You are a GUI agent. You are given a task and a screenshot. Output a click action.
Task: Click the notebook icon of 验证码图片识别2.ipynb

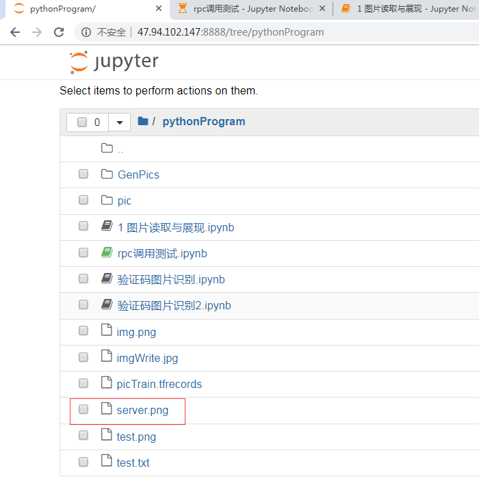coord(107,305)
